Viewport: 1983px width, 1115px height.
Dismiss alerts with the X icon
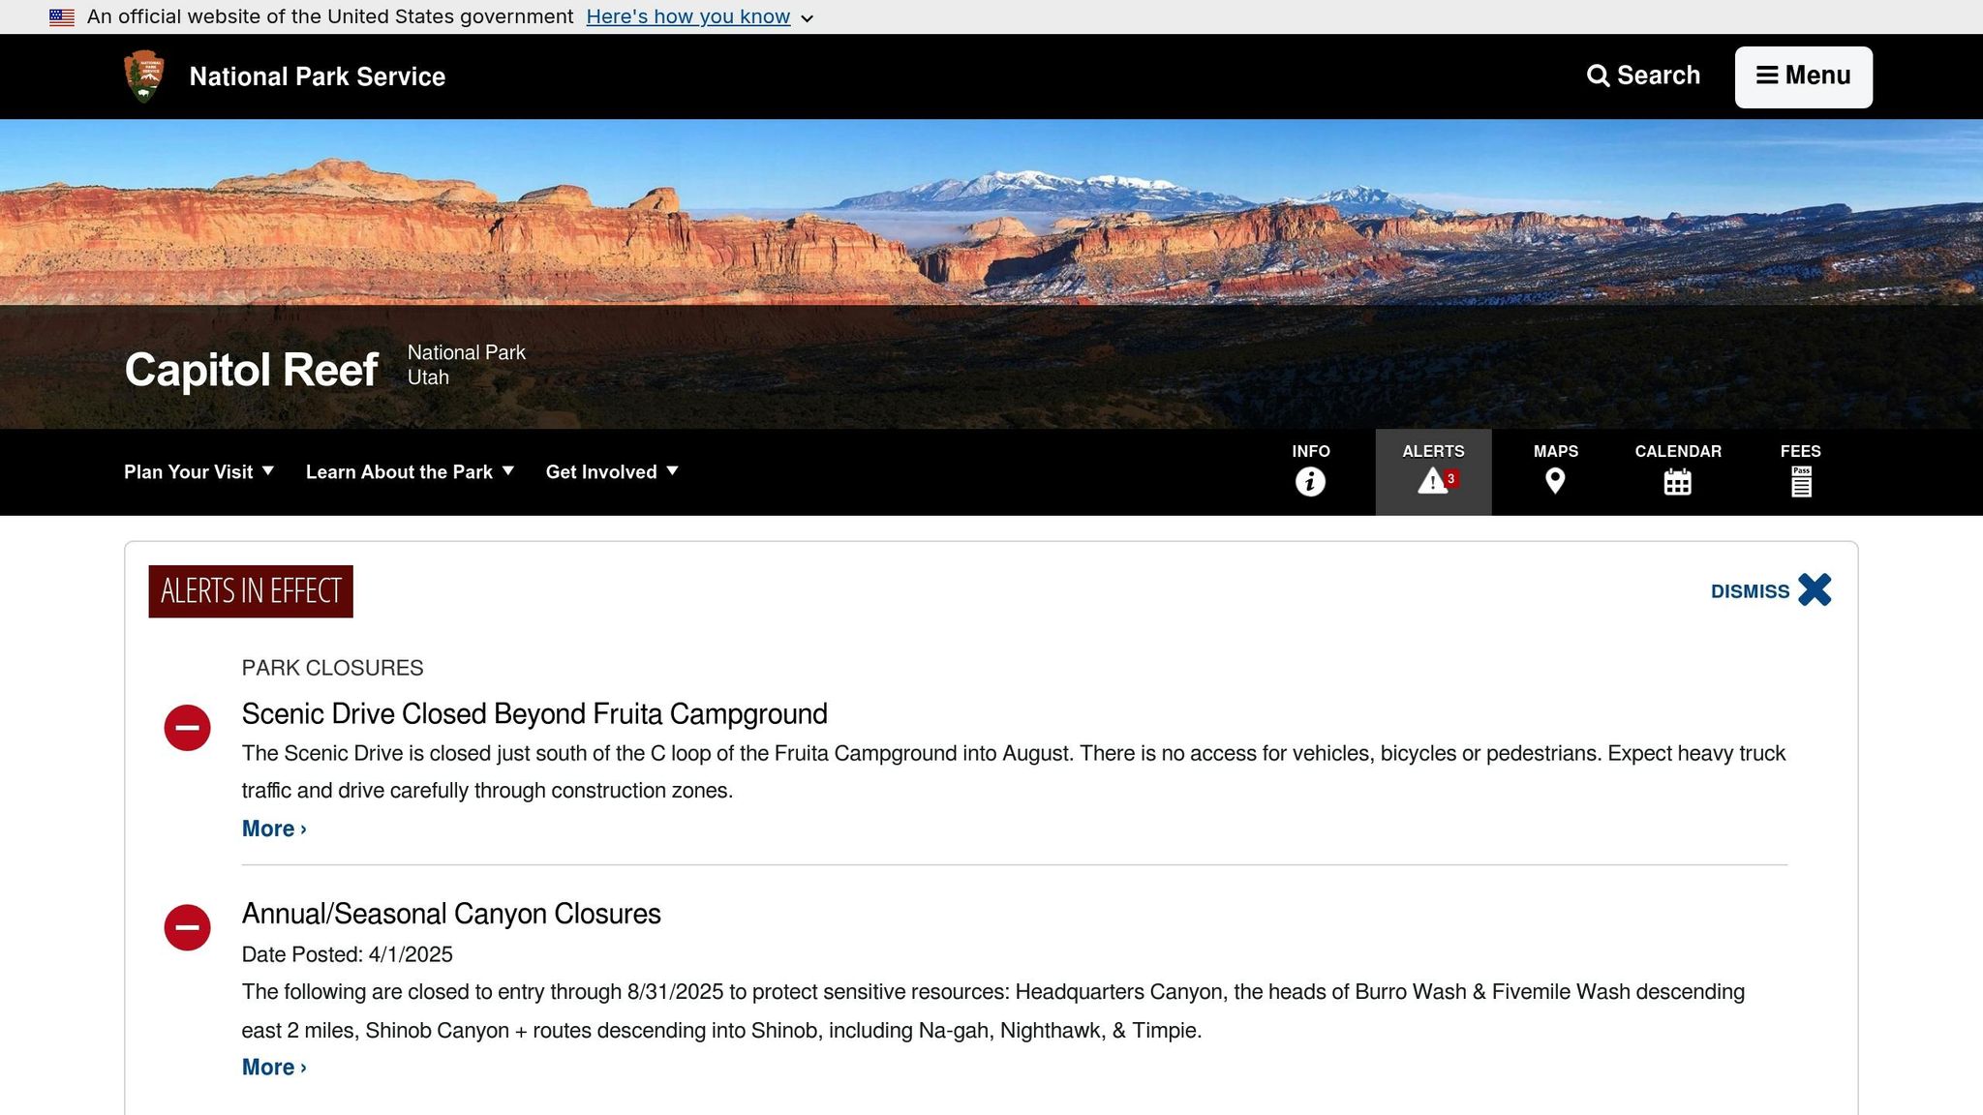[1815, 590]
